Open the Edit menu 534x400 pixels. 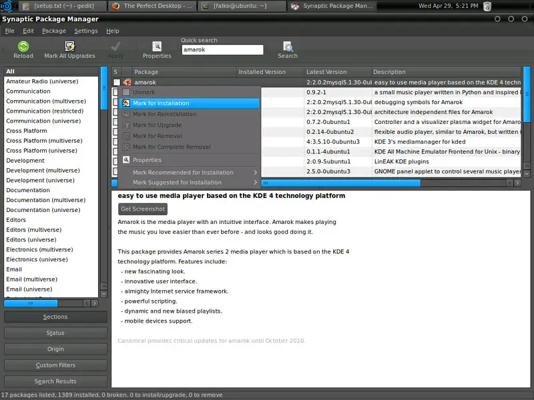point(28,31)
